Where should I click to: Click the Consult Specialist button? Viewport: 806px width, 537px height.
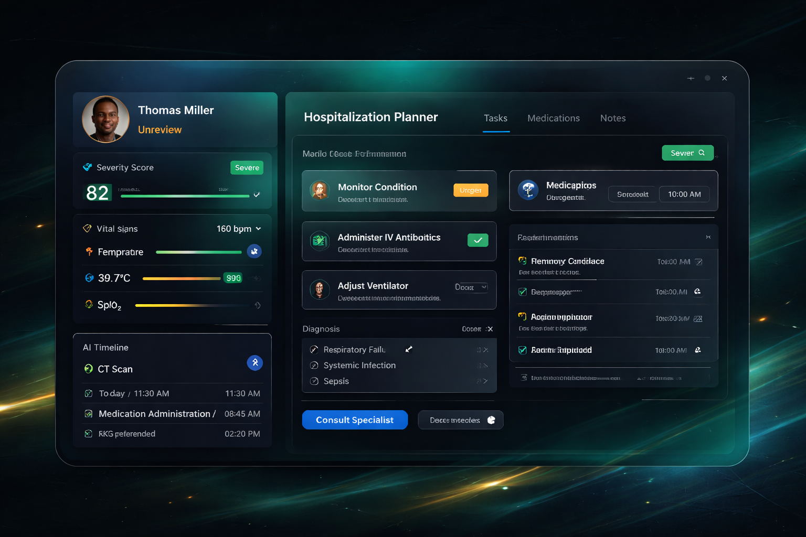[x=355, y=420]
